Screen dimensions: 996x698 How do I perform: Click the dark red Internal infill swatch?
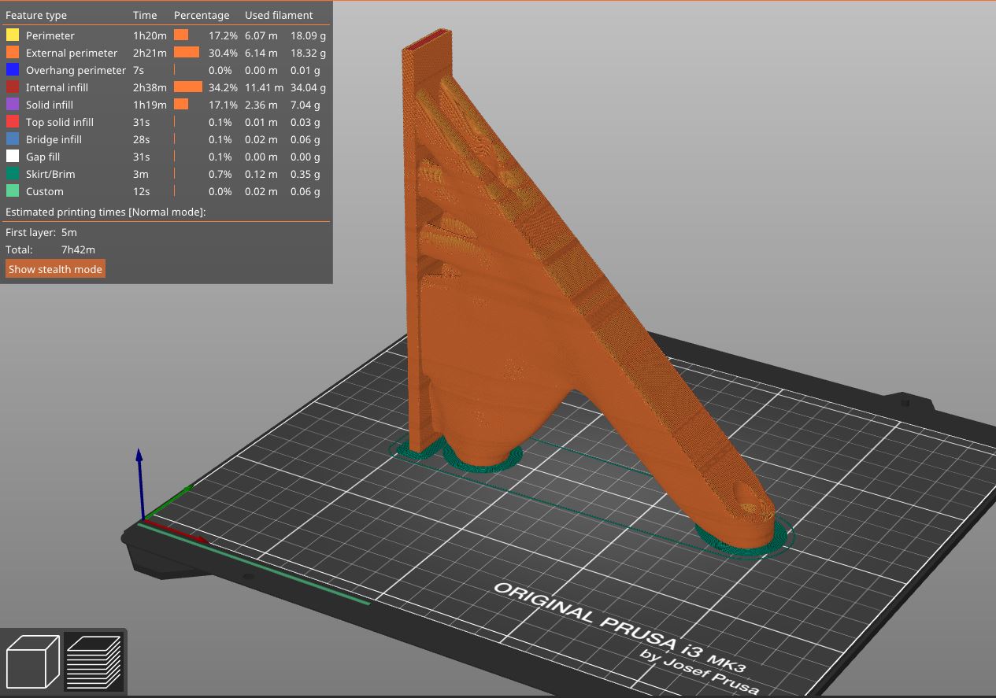[12, 87]
